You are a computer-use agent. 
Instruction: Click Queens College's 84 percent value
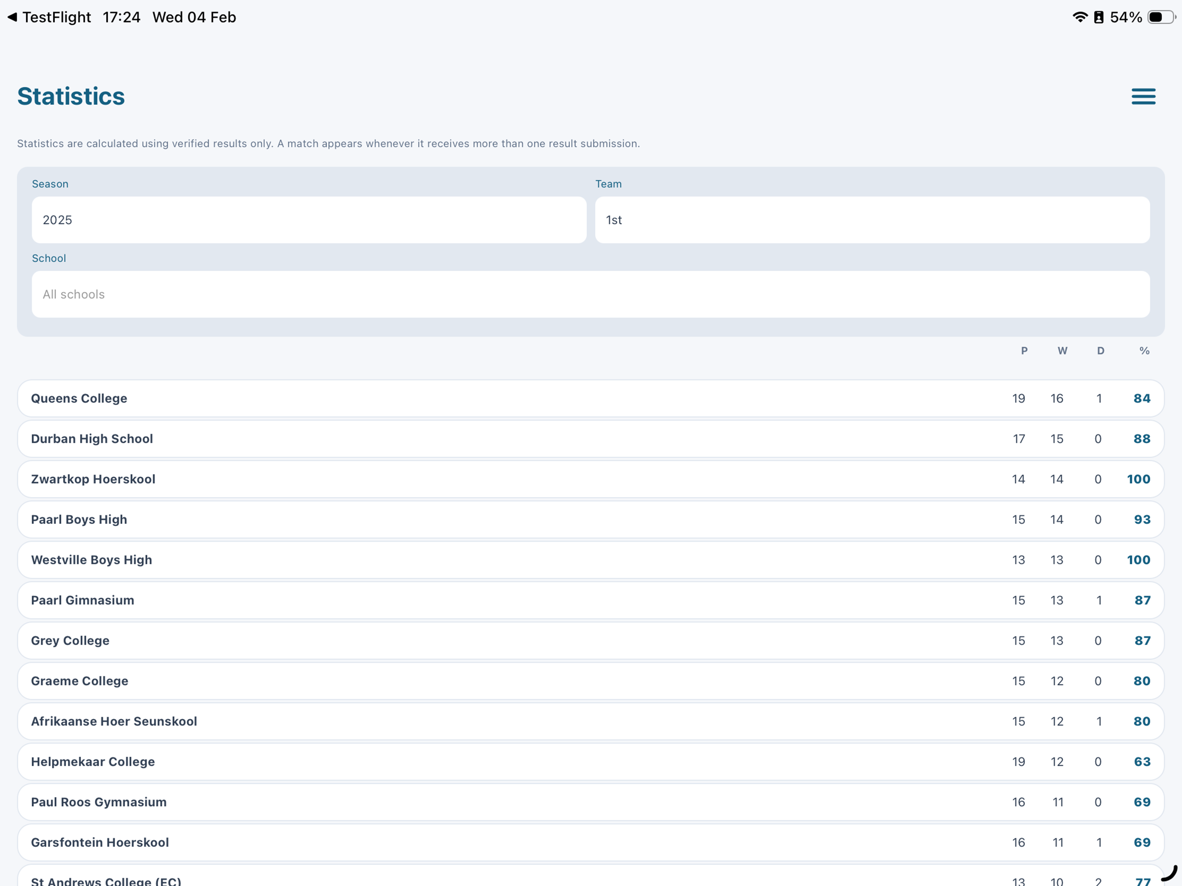coord(1142,398)
